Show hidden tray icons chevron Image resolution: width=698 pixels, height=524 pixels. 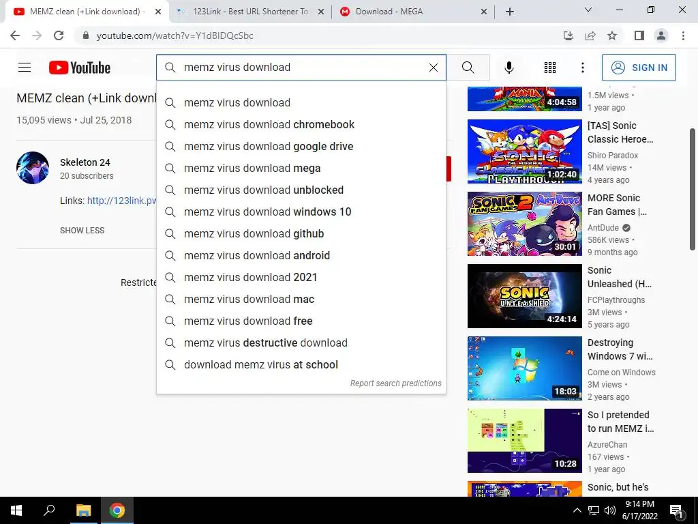pos(577,510)
